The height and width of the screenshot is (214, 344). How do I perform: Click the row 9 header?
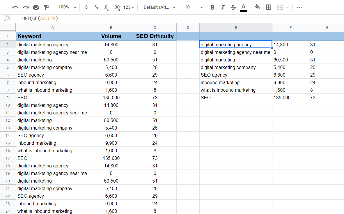pos(8,98)
